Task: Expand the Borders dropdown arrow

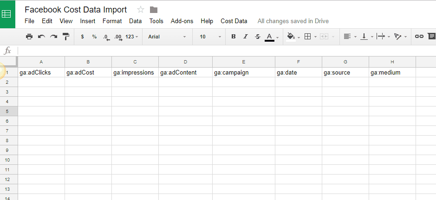Action: point(315,37)
